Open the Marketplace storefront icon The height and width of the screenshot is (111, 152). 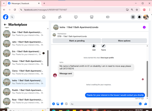click(x=92, y=17)
